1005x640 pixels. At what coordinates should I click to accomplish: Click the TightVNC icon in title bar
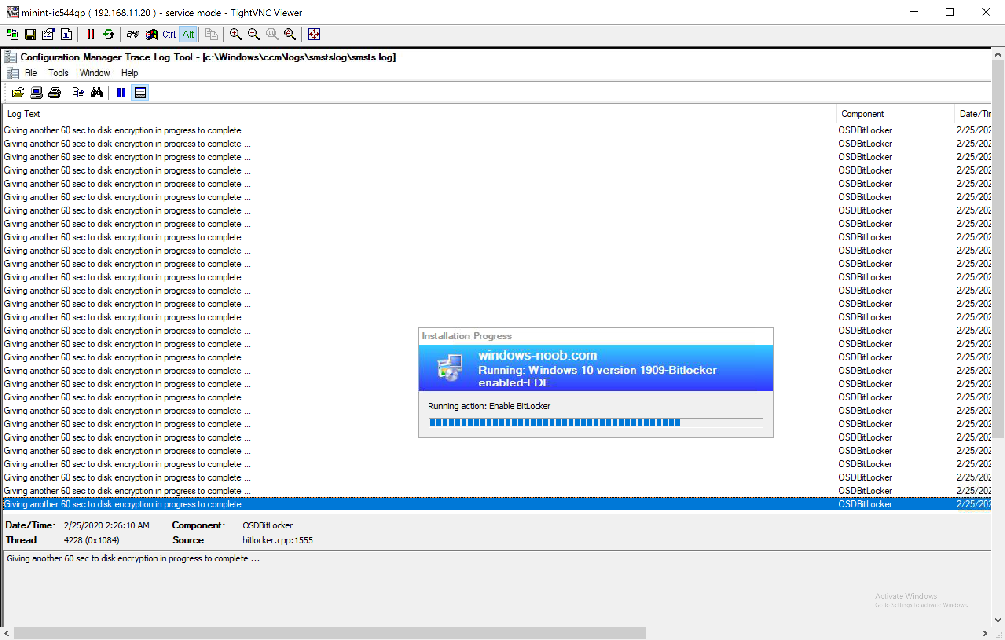click(x=13, y=12)
